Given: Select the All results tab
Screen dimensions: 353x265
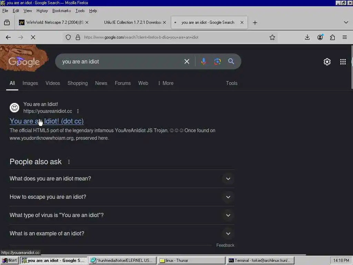Looking at the screenshot, I should (x=12, y=83).
